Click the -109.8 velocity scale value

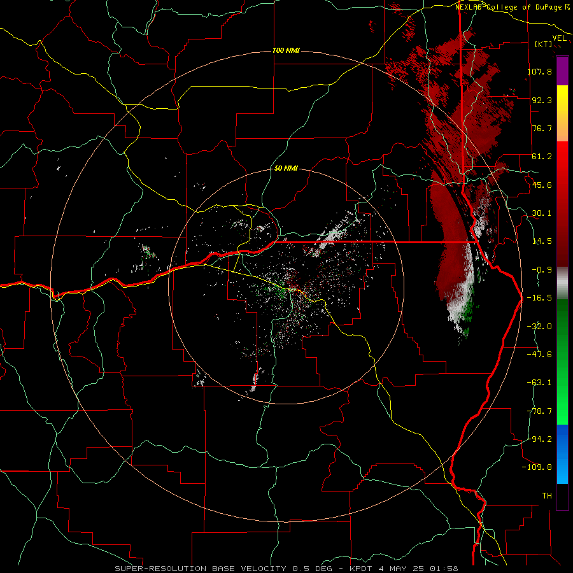[x=537, y=467]
